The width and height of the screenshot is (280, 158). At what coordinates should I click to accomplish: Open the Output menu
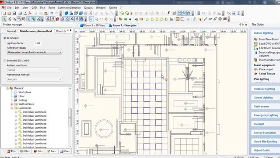(88, 8)
